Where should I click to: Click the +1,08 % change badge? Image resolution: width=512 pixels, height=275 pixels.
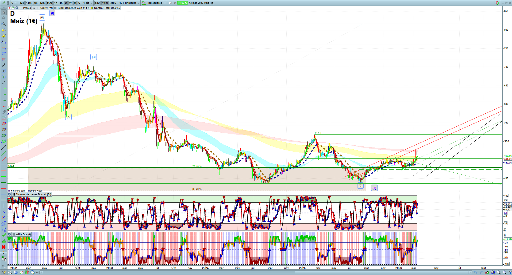click(183, 3)
